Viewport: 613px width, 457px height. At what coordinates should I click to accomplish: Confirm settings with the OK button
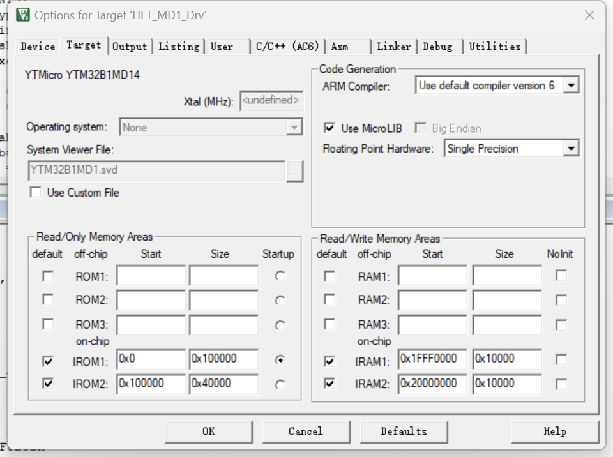[208, 431]
